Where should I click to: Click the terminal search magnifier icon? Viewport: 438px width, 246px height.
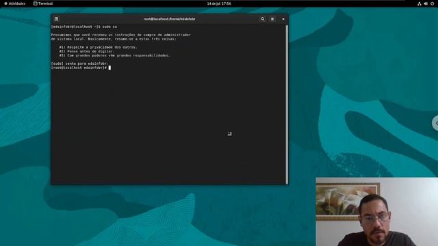point(263,19)
